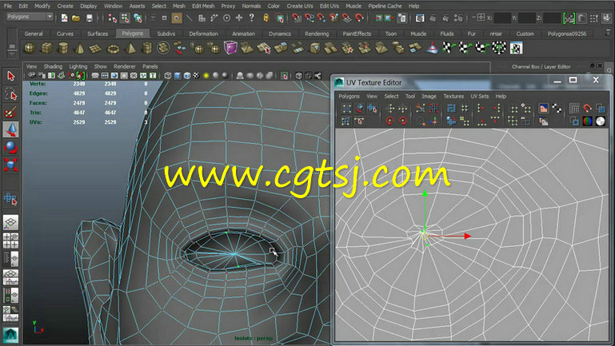615x346 pixels.
Task: Activate the Move tool cone icon
Action: pyautogui.click(x=10, y=129)
